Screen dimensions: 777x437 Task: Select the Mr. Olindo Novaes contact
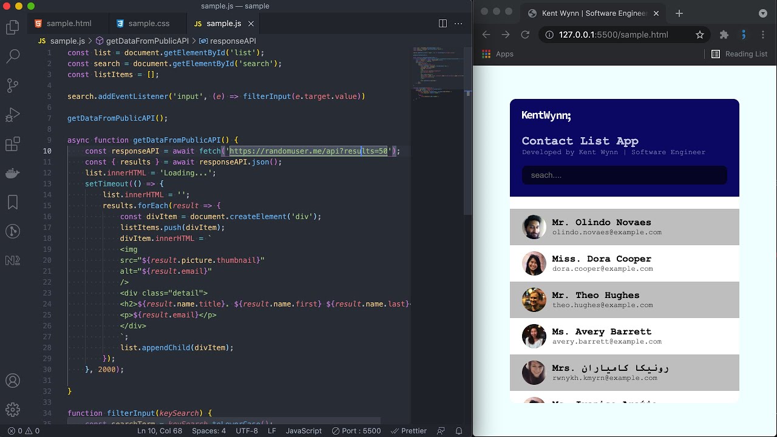coord(625,227)
